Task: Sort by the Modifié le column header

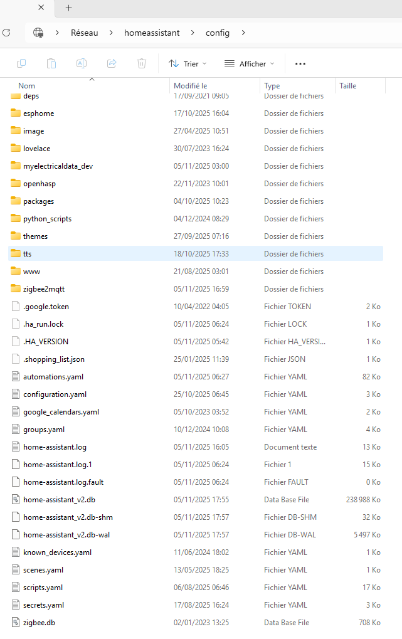Action: click(x=191, y=86)
